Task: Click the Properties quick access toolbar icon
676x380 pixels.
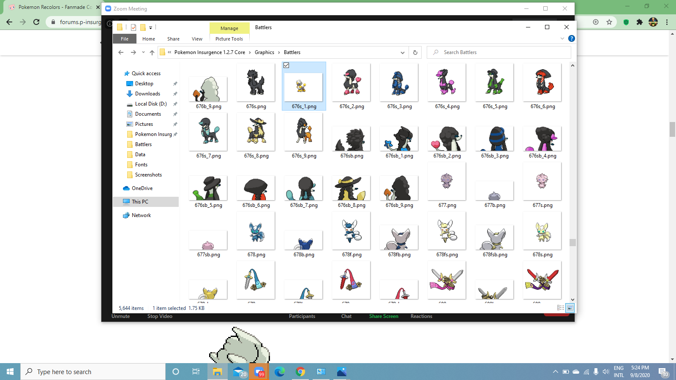Action: [134, 27]
